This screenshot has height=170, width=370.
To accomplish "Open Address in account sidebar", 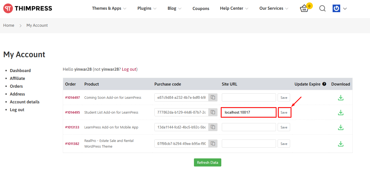I will (17, 94).
